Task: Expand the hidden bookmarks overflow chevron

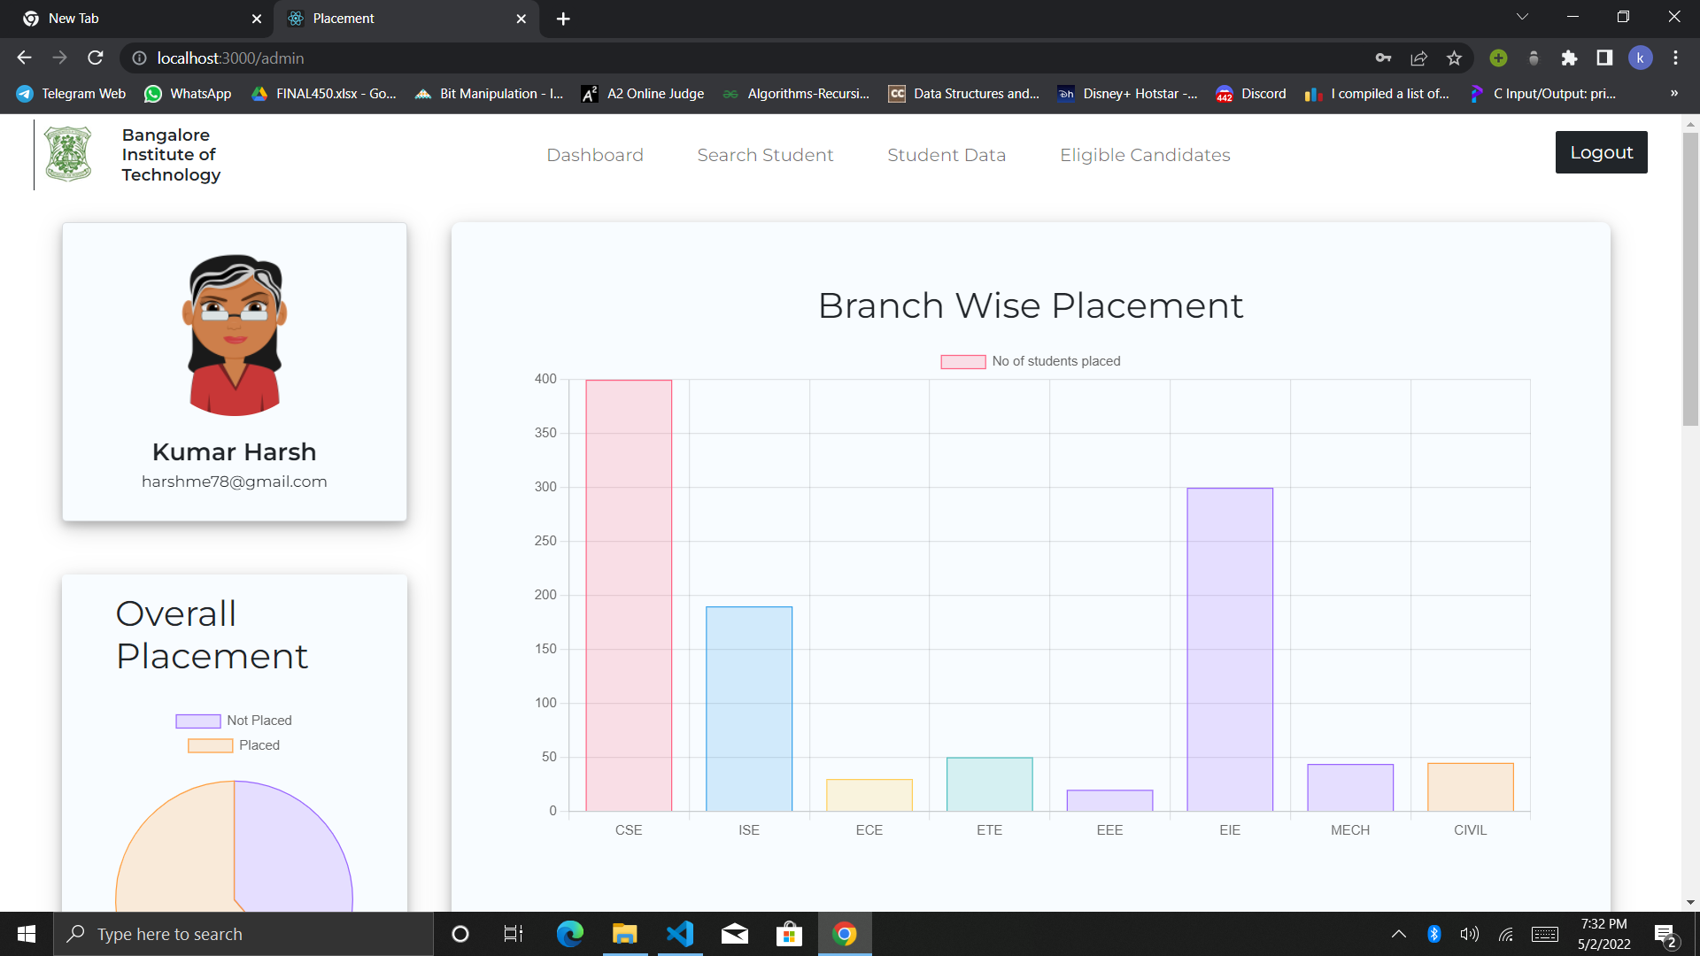Action: (x=1673, y=93)
